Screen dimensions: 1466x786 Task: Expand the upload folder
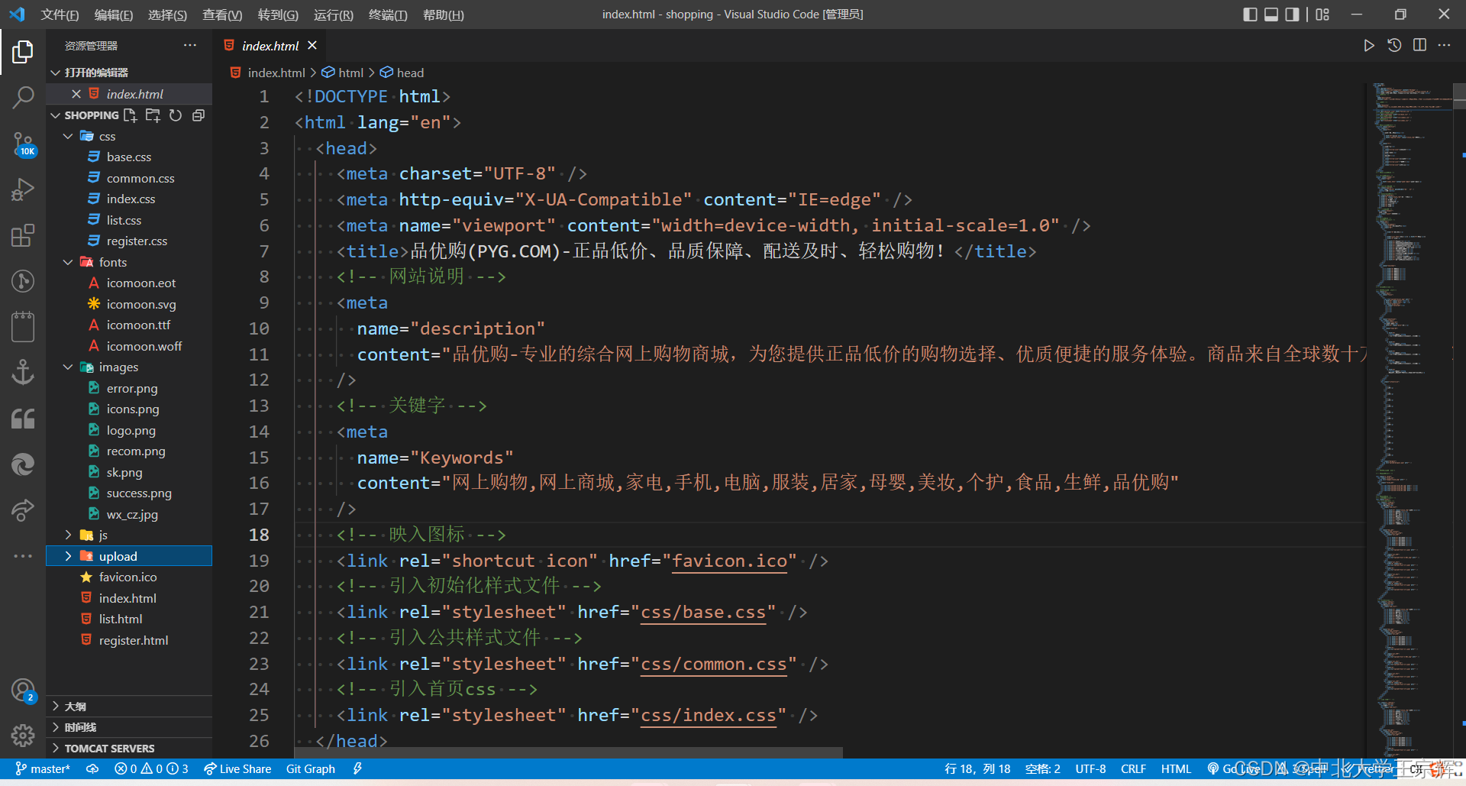[68, 556]
